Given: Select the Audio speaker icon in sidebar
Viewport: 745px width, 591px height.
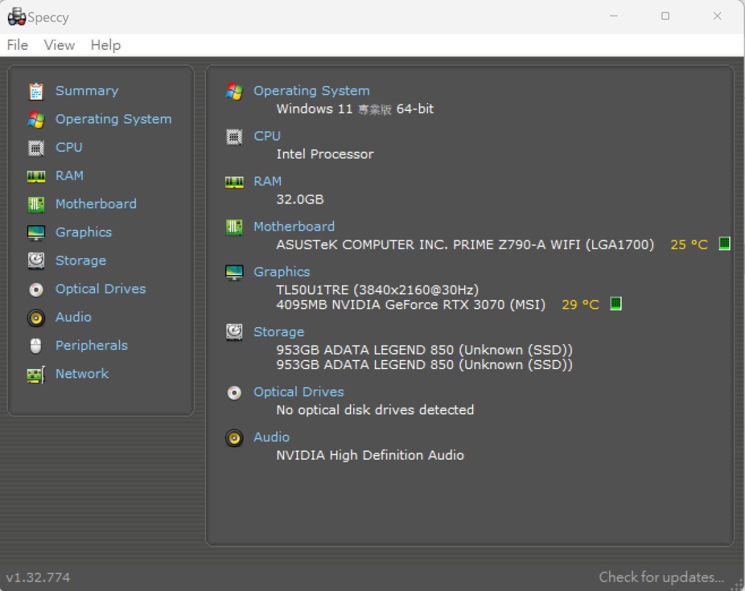Looking at the screenshot, I should click(36, 318).
